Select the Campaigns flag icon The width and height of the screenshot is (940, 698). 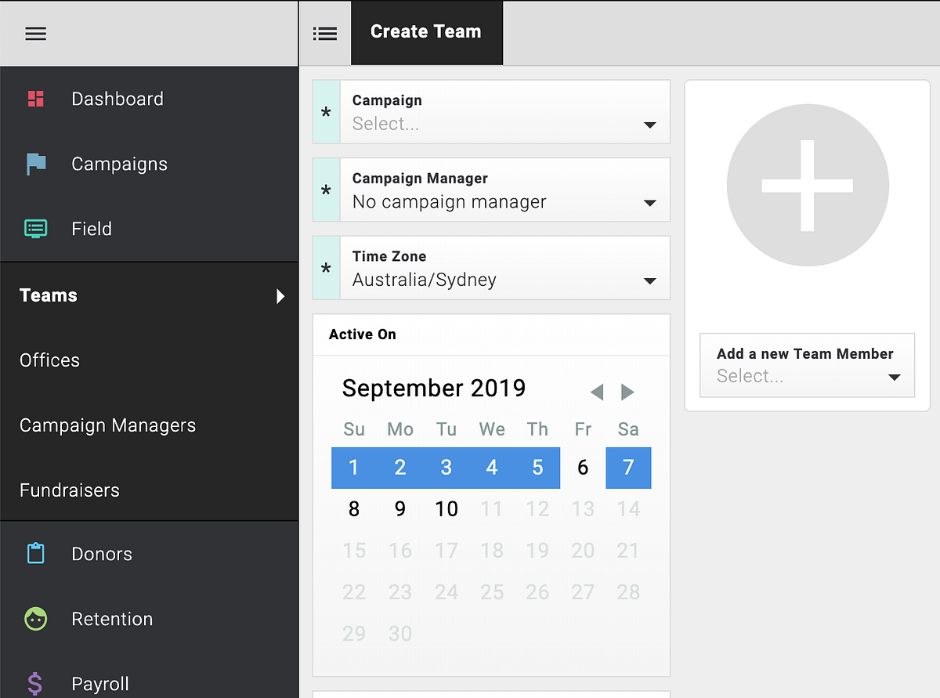35,164
